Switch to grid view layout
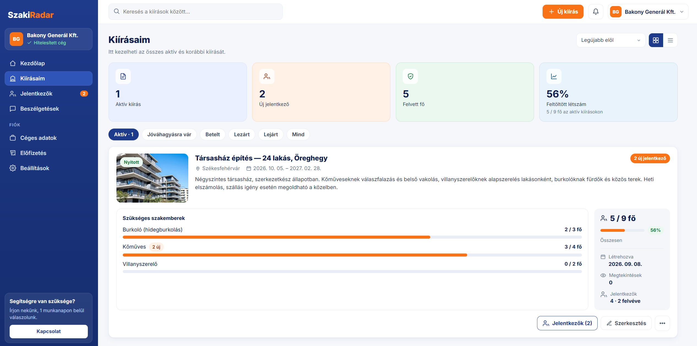Viewport: 697px width, 346px height. 656,40
